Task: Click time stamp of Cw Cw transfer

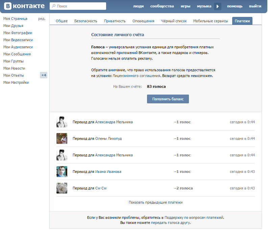Action: click(x=242, y=188)
